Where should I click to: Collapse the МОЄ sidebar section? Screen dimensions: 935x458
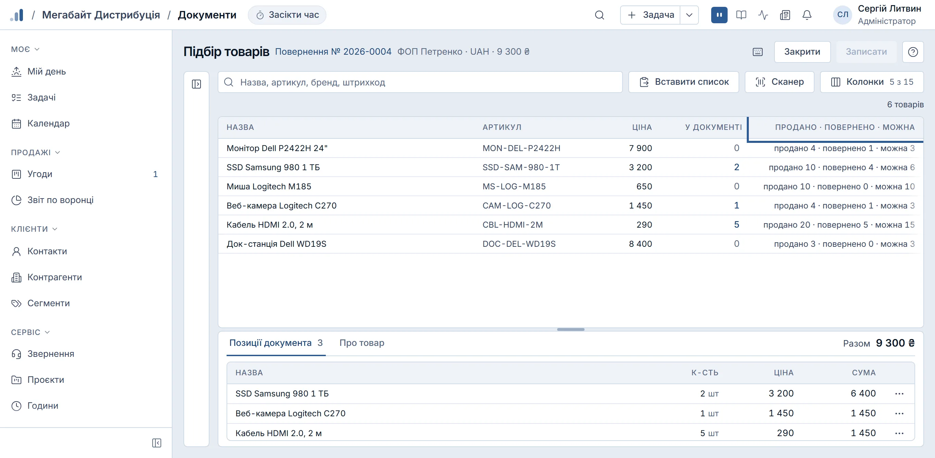pyautogui.click(x=25, y=49)
